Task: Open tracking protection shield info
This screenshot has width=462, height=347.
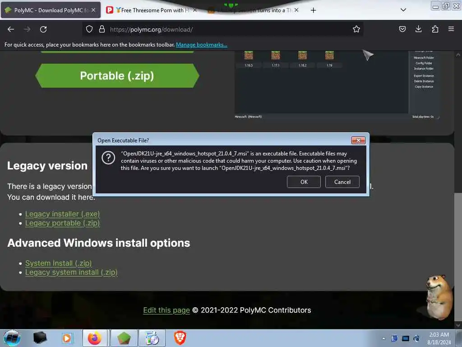Action: point(89,29)
